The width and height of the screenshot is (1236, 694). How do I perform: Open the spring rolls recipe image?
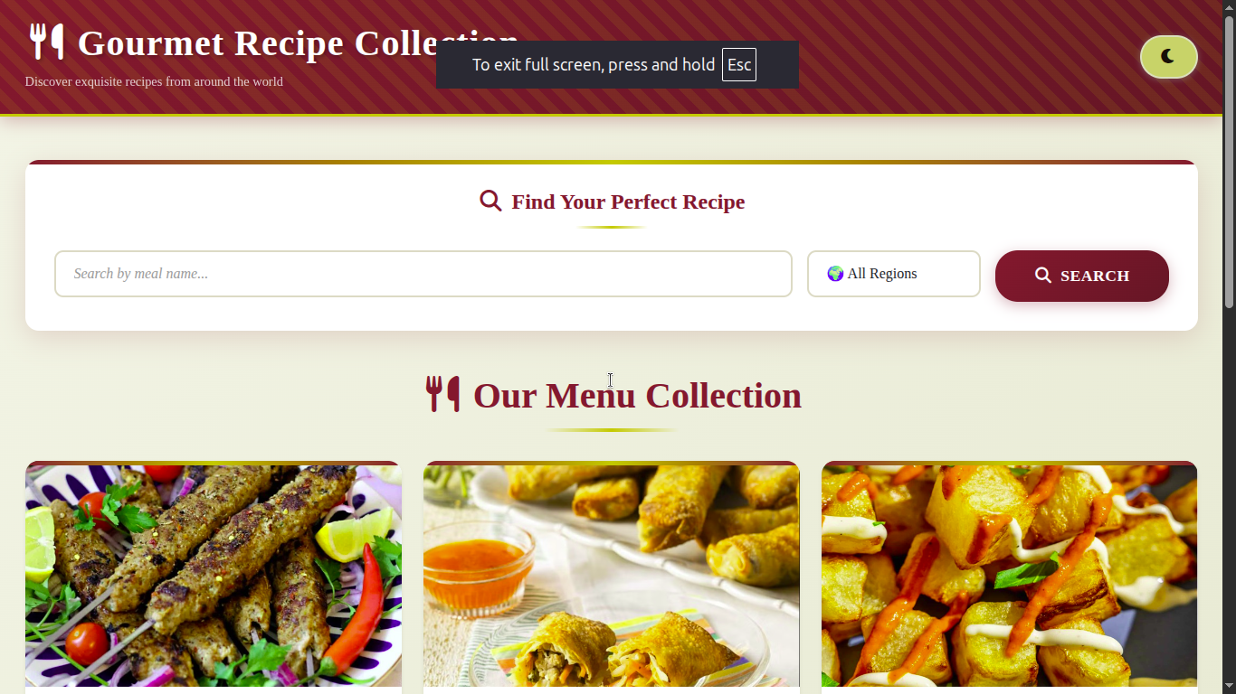[x=611, y=576]
